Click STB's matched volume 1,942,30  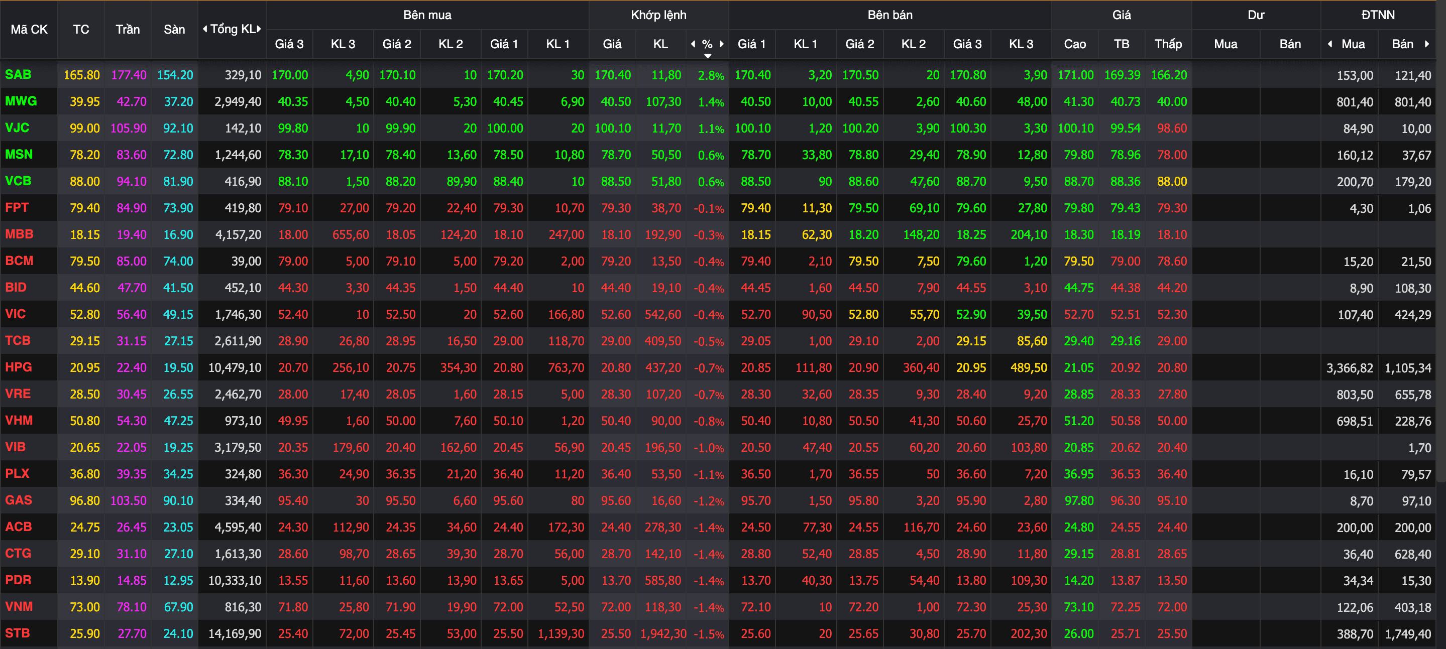(663, 633)
